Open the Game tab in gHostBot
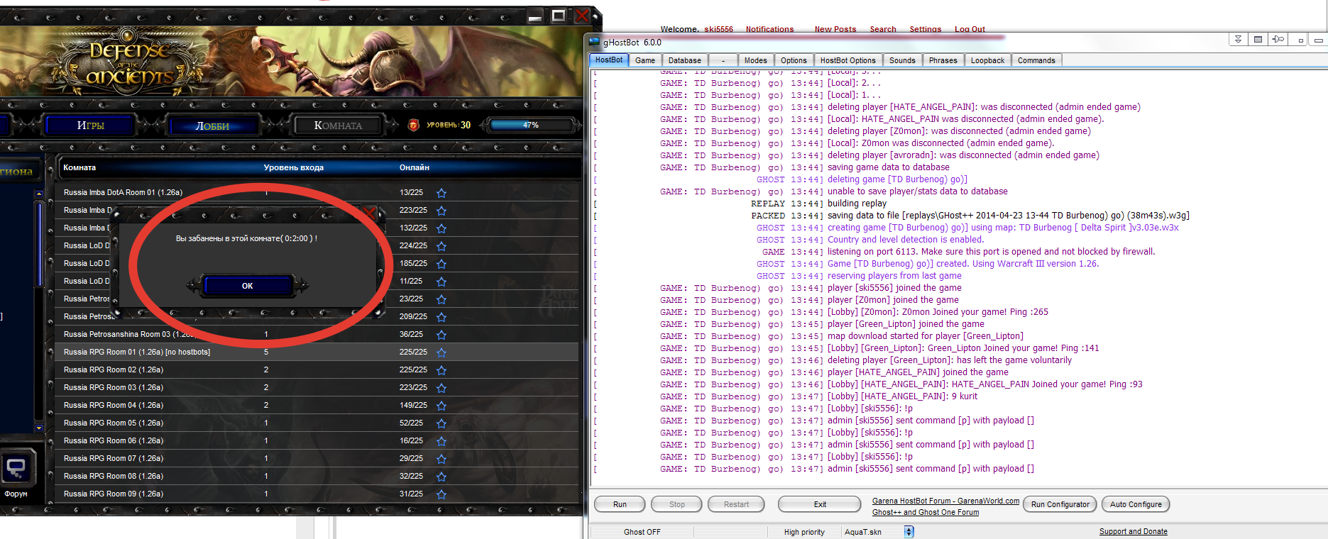This screenshot has width=1328, height=539. pos(645,60)
